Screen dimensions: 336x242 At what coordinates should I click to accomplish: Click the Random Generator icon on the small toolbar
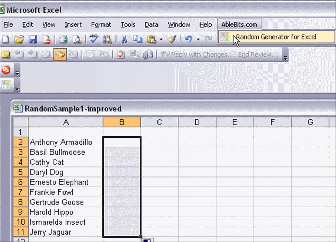[6, 85]
